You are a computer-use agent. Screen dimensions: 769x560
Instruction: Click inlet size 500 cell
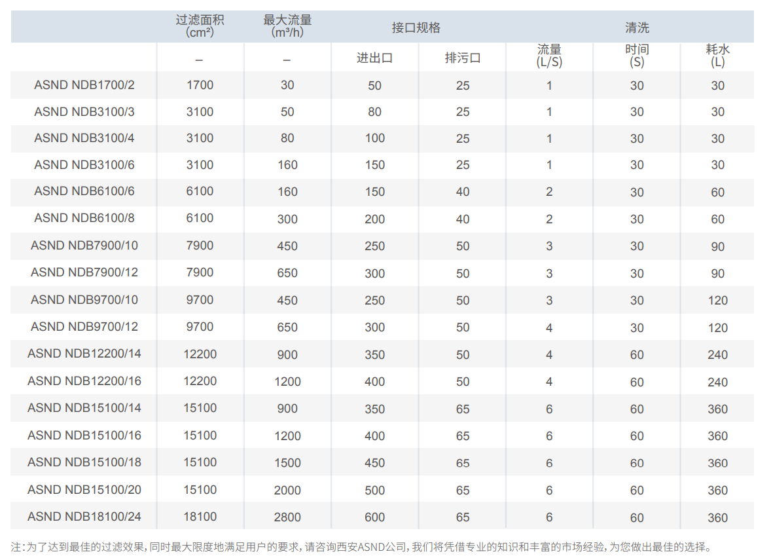coord(375,491)
